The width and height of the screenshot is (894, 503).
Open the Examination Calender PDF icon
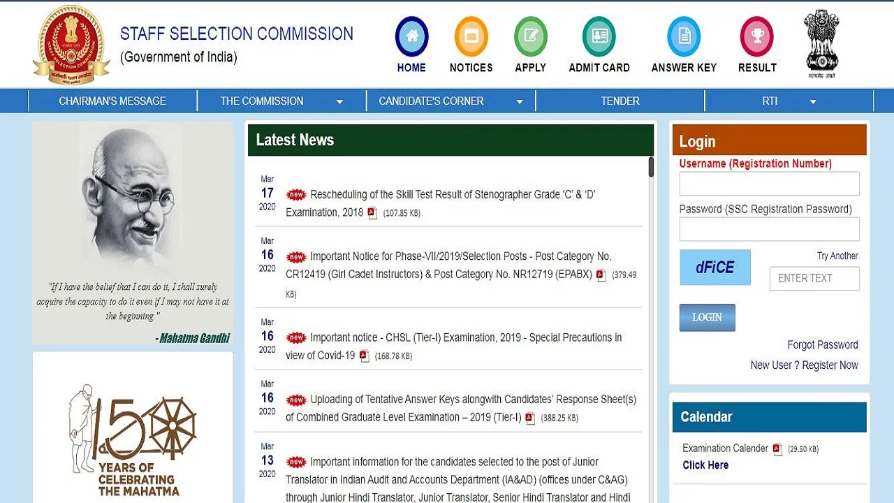point(777,449)
